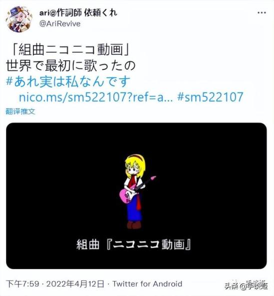Image resolution: width=274 pixels, height=296 pixels.
Task: Open the tweet timestamp 下午7:59
Action: coord(22,284)
